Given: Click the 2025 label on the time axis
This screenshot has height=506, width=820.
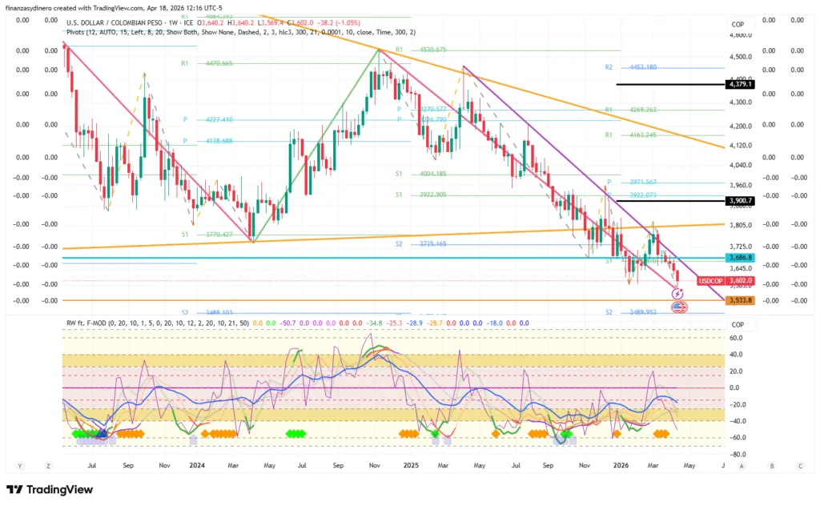Looking at the screenshot, I should click(x=411, y=464).
